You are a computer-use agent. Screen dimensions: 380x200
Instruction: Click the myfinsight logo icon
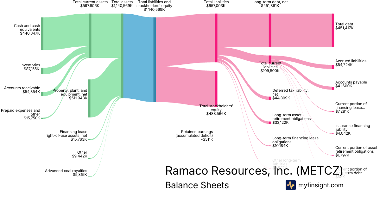[290, 185]
